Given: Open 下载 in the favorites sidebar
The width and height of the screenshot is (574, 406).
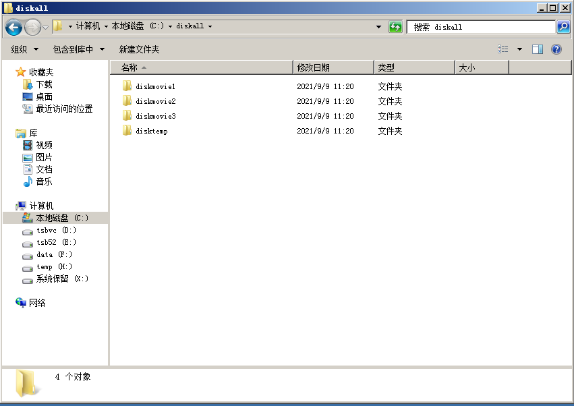Looking at the screenshot, I should (x=44, y=84).
